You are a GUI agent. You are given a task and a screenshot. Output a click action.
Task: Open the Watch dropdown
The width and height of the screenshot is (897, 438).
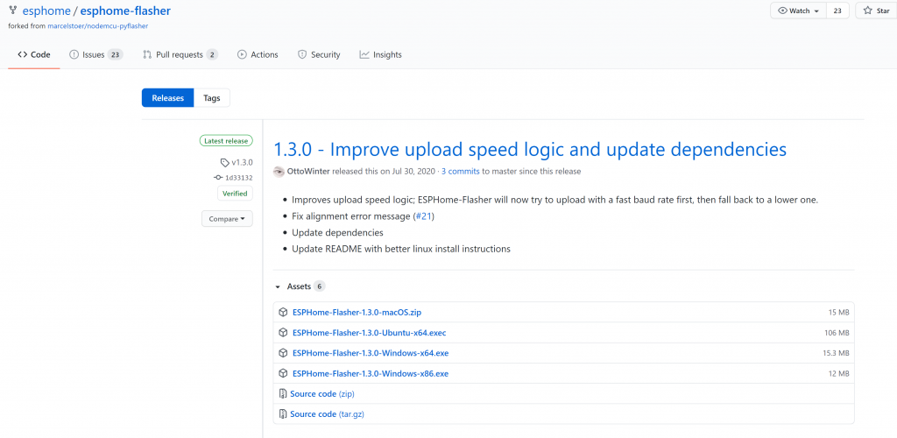[797, 11]
